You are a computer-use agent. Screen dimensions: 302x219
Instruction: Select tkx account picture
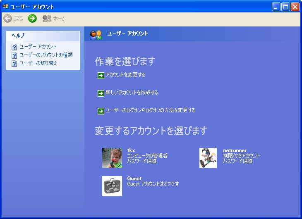[x=112, y=158]
